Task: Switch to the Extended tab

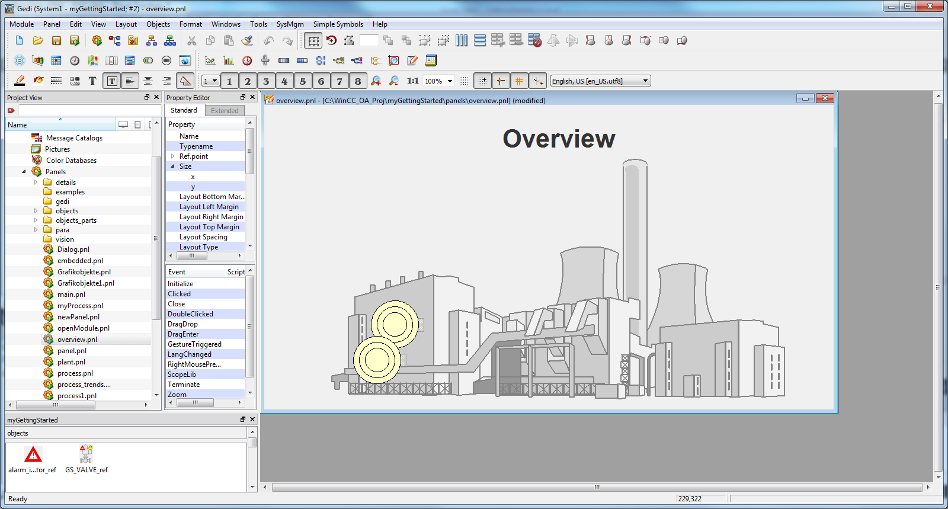Action: pos(225,111)
